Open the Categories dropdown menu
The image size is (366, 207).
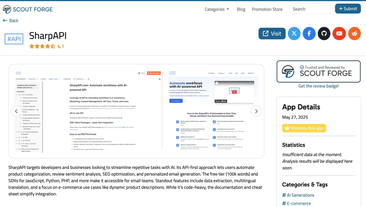coord(217,9)
